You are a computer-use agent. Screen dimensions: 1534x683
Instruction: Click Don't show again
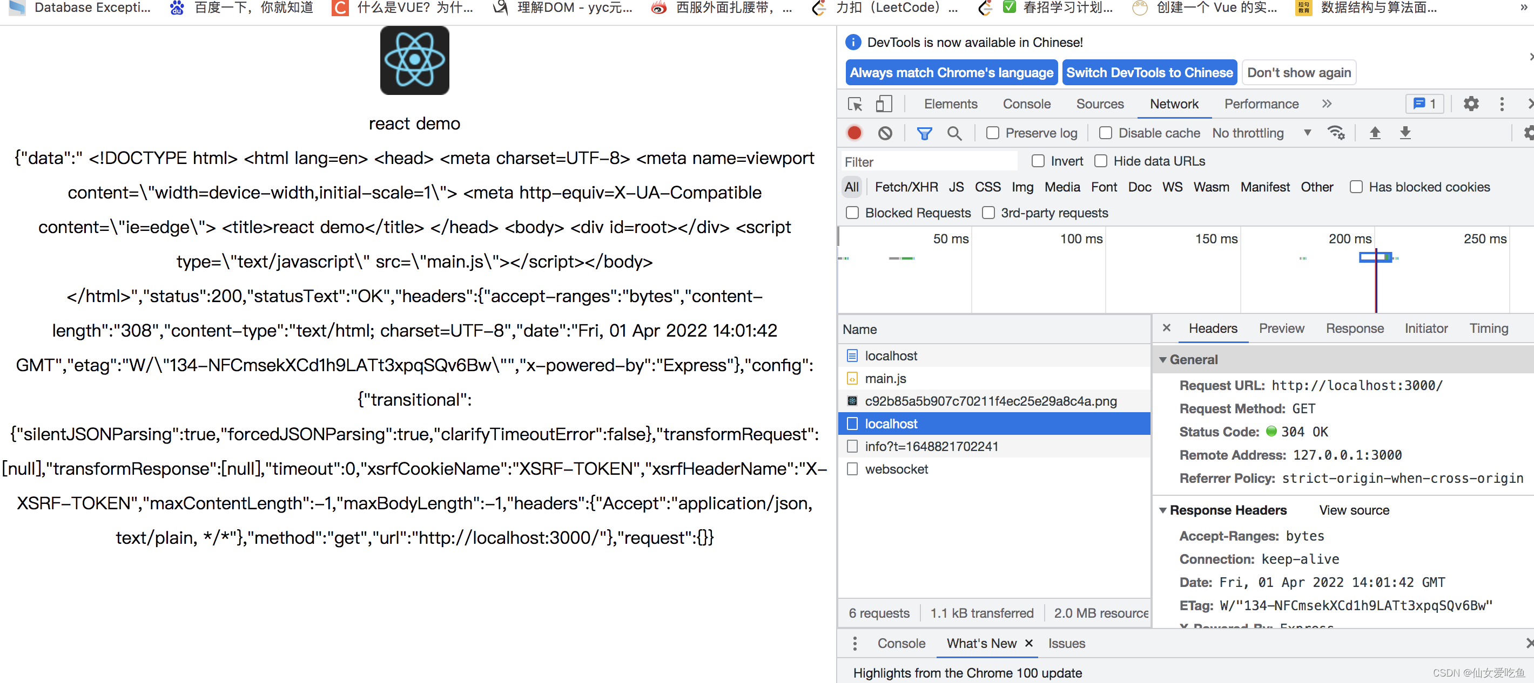[x=1299, y=73]
